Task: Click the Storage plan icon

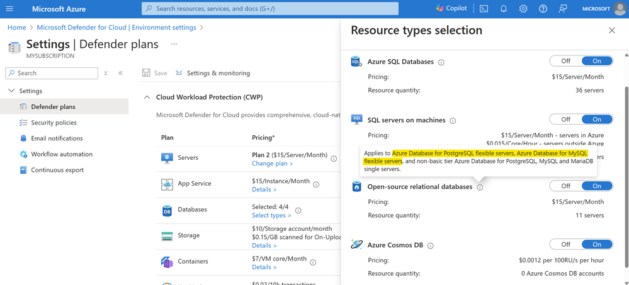Action: coord(167,236)
